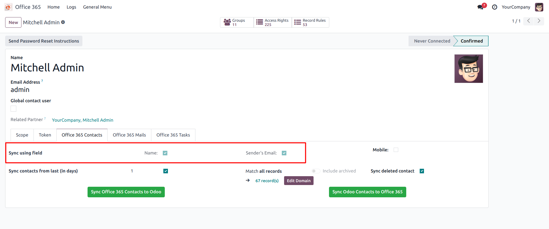Image resolution: width=549 pixels, height=229 pixels.
Task: Open Record Rules list button
Action: [310, 22]
